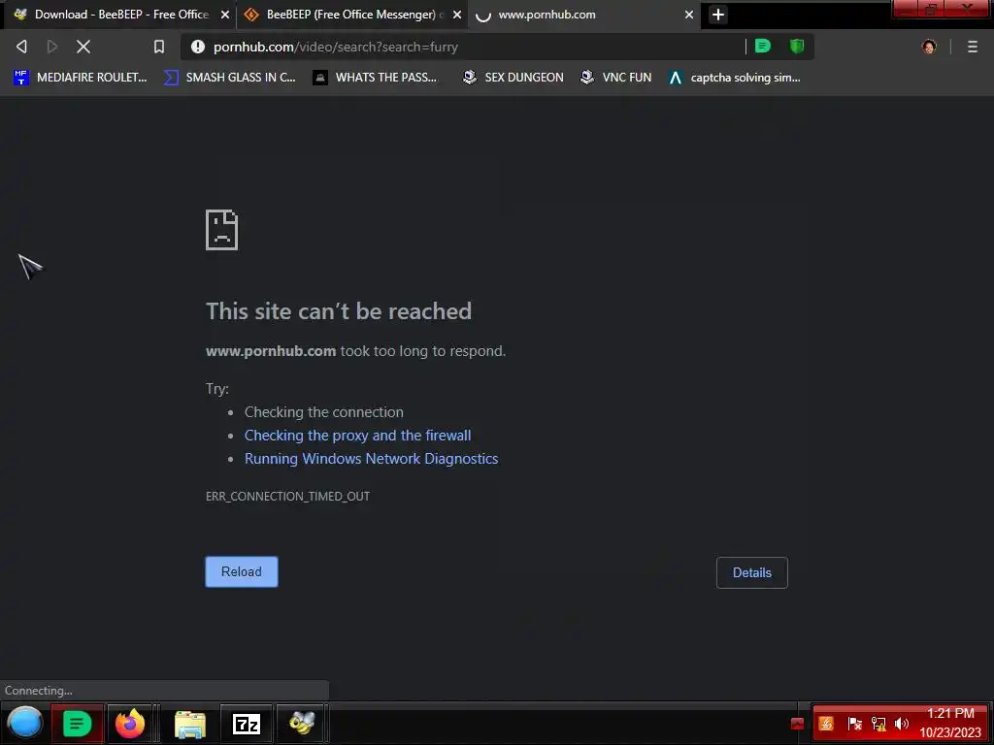Switch to BeeBEEP (Free Office Messenger) tab
The image size is (994, 745).
click(351, 15)
